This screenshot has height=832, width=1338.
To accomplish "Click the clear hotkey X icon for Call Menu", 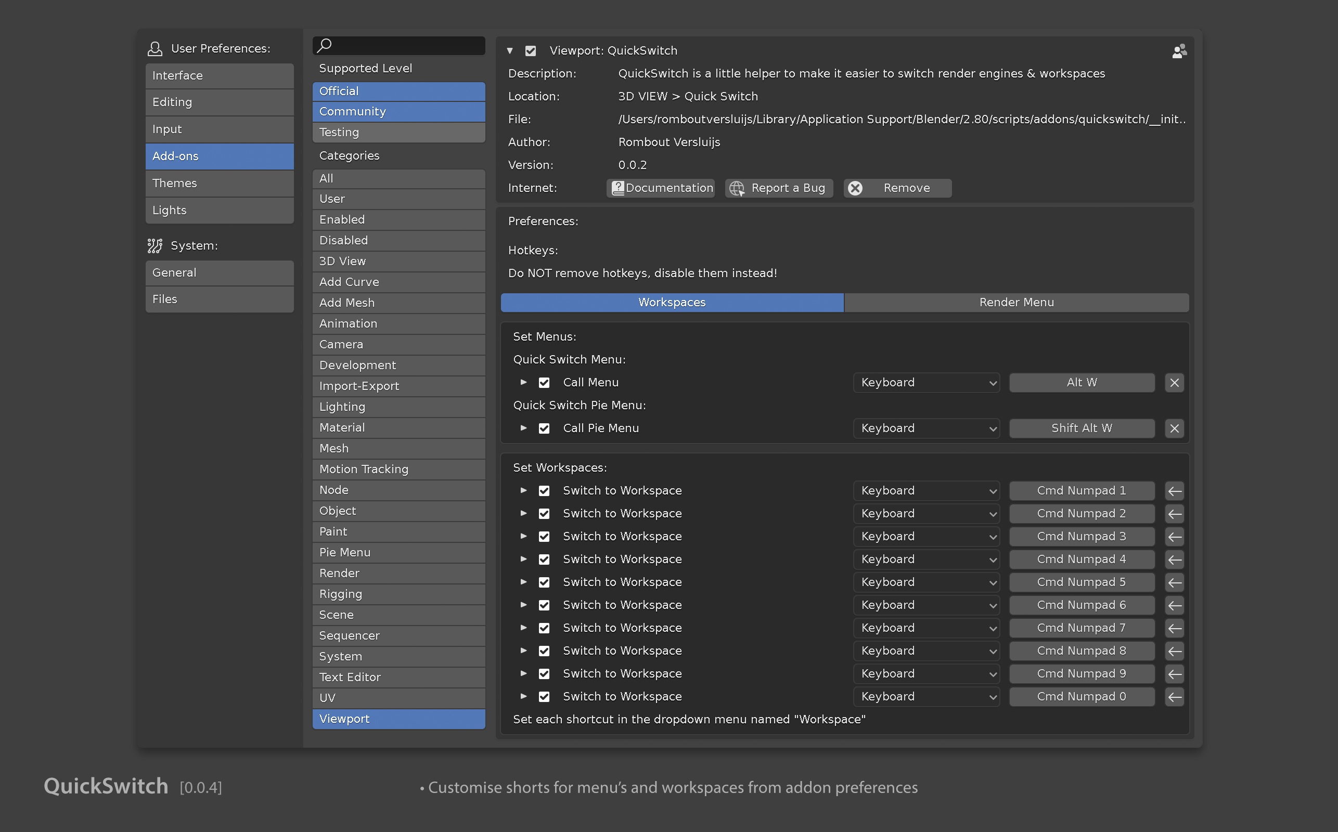I will coord(1174,382).
